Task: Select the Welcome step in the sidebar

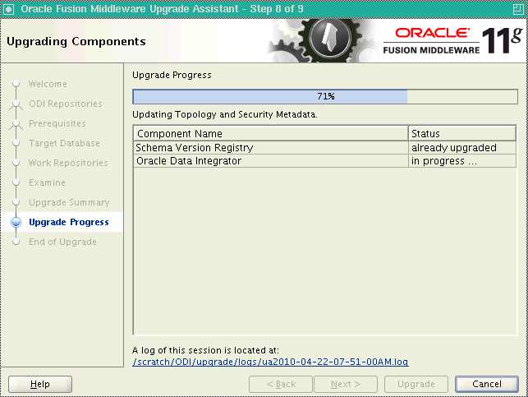Action: pyautogui.click(x=48, y=84)
